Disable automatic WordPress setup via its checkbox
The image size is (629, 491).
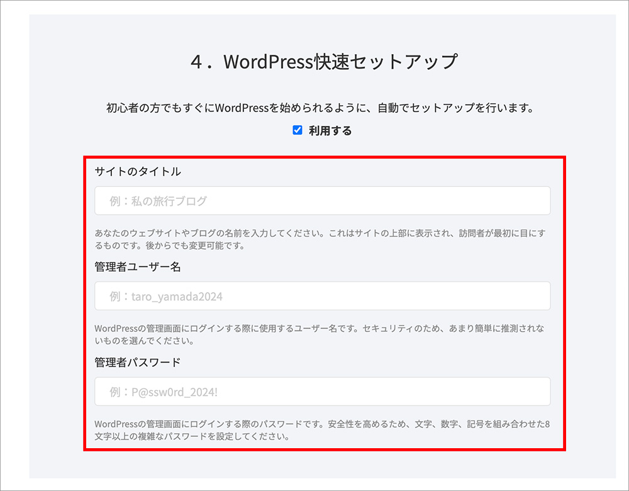(x=297, y=131)
